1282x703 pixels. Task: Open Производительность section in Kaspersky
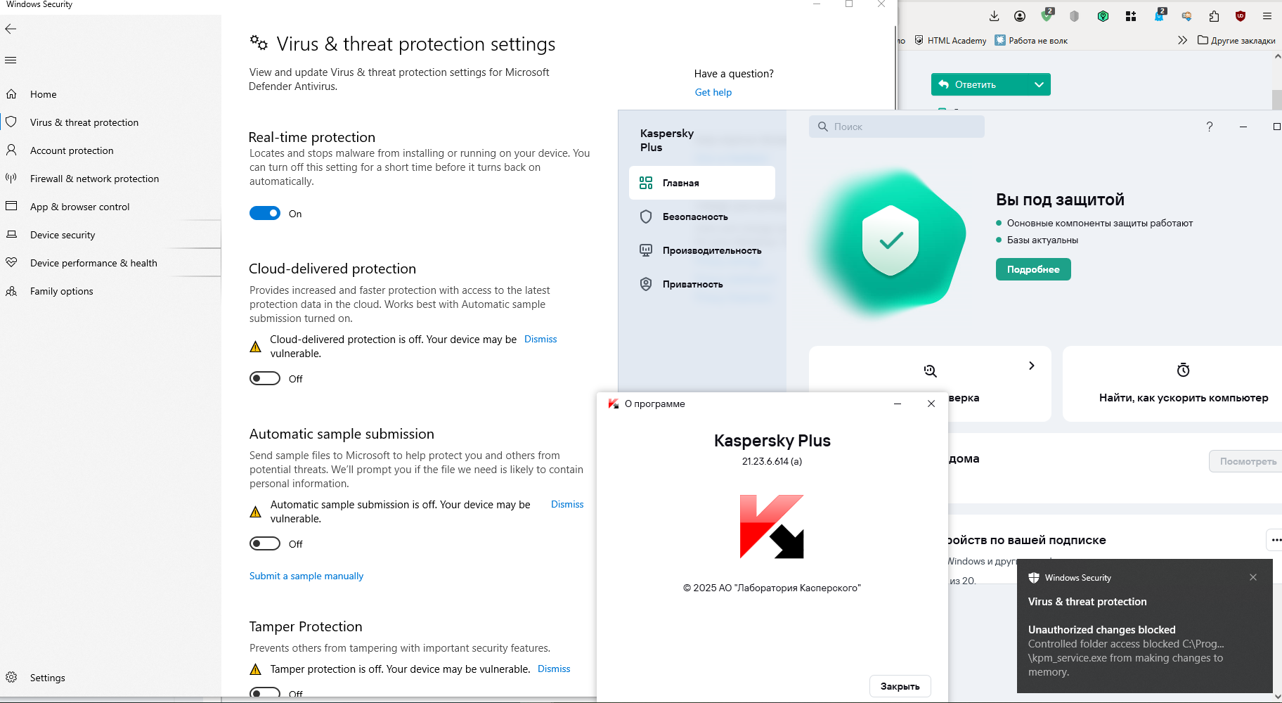click(702, 250)
